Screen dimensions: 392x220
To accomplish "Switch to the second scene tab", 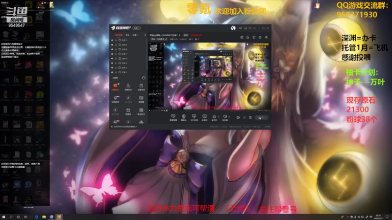I will 127,35.
